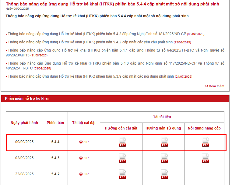232x185 pixels.
Task: Click the Hướng dẫn sử dụng column header
Action: 163,128
